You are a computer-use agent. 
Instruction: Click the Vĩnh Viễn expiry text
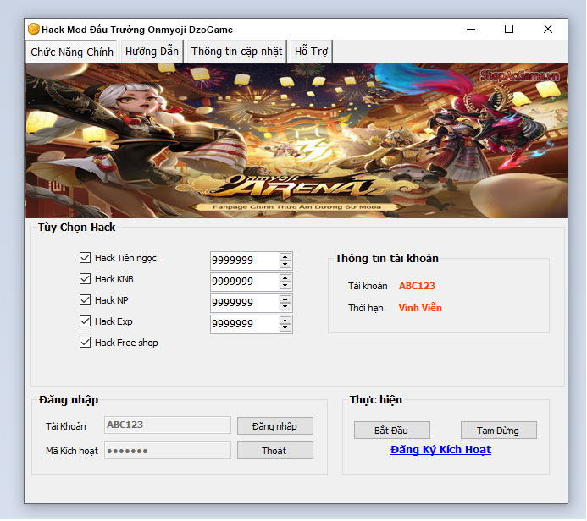pos(420,308)
